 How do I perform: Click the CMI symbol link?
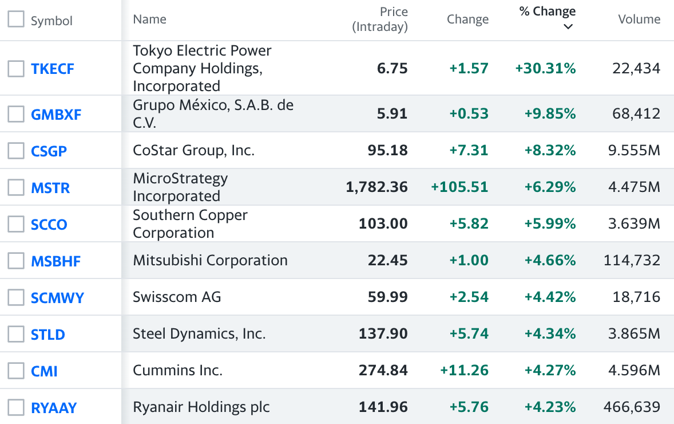click(44, 371)
